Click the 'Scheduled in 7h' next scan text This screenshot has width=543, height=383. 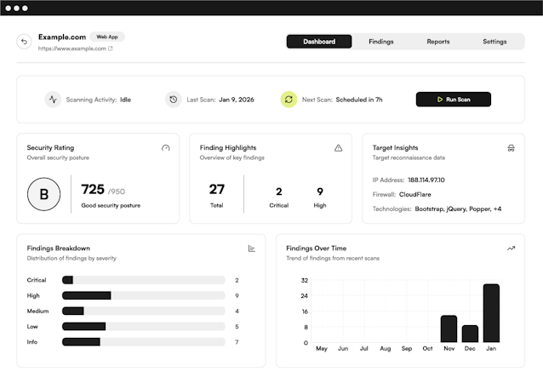pos(359,100)
